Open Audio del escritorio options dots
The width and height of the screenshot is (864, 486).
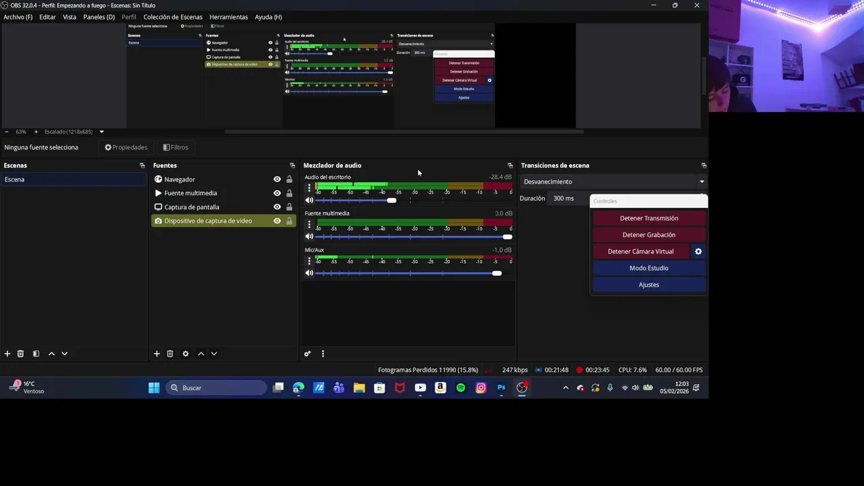(309, 188)
